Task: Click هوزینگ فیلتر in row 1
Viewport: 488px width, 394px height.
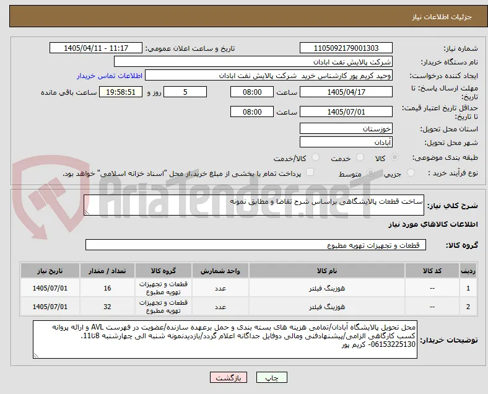Action: pos(327,288)
